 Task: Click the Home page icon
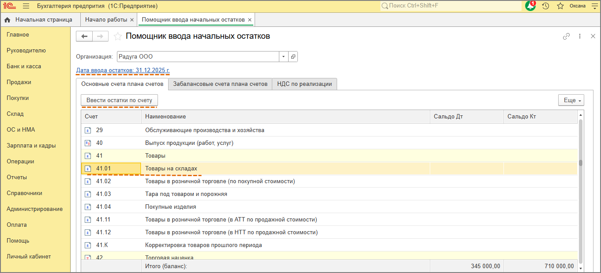8,20
